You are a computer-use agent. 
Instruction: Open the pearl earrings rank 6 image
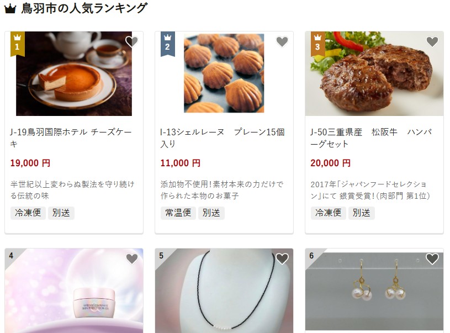click(374, 290)
